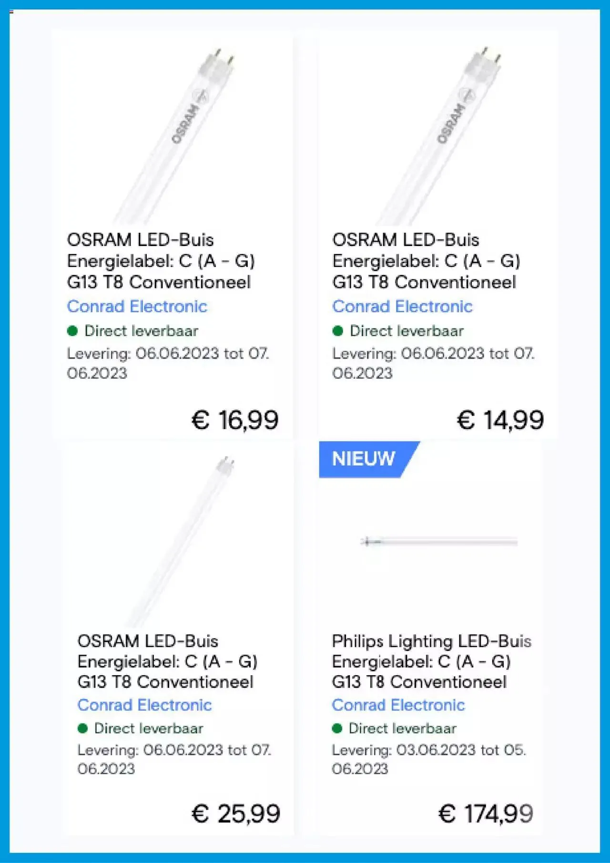Viewport: 610px width, 863px height.
Task: Click the green availability dot on the €16,99 product
Action: point(72,331)
